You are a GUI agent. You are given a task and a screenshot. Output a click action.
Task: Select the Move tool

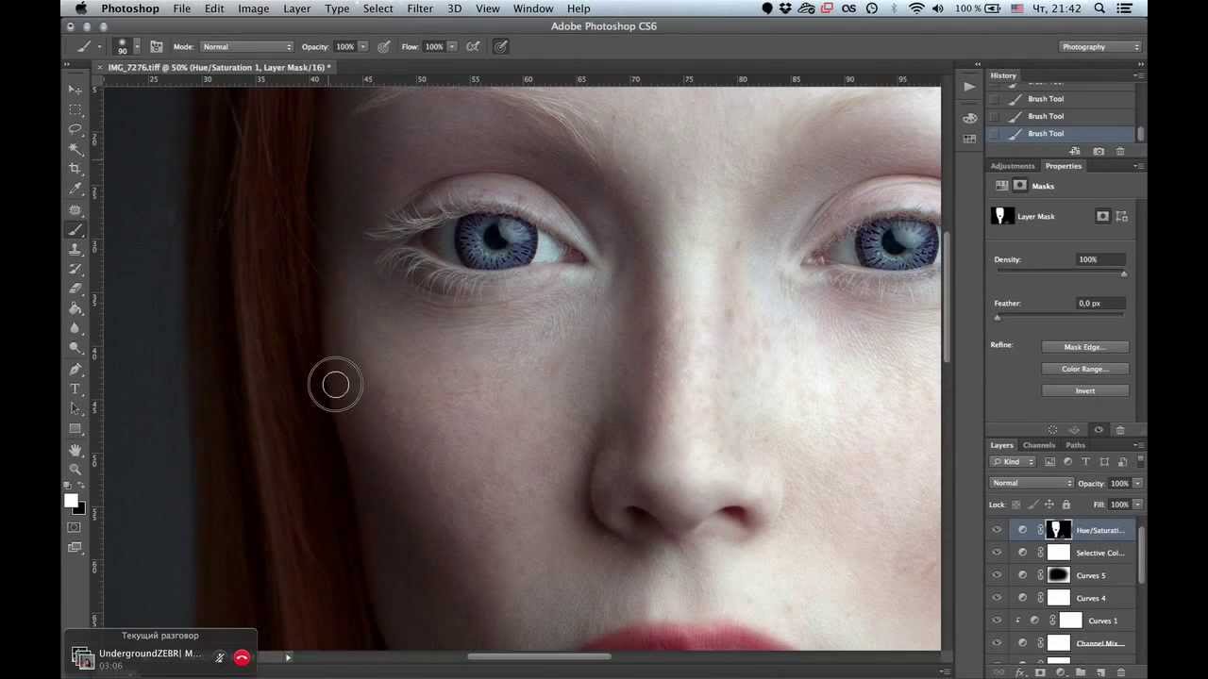click(75, 90)
